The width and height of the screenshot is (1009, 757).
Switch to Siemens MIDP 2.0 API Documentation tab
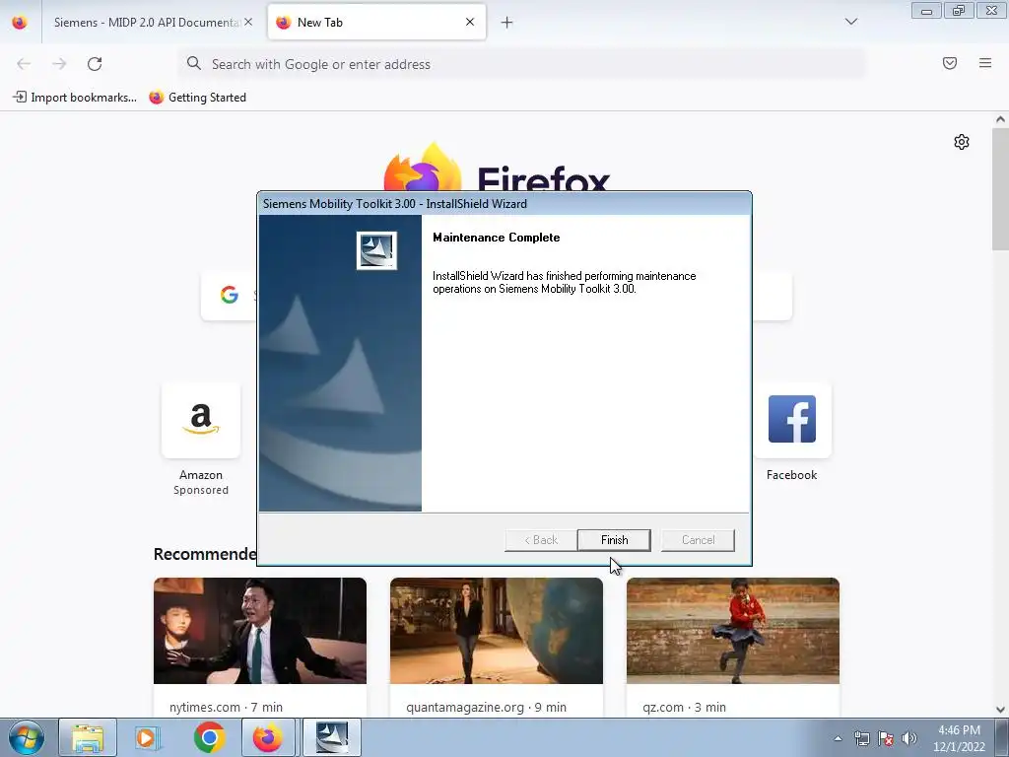[145, 23]
